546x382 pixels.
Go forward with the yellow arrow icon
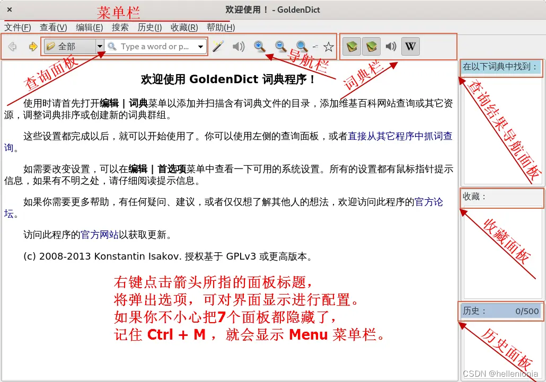pyautogui.click(x=33, y=47)
